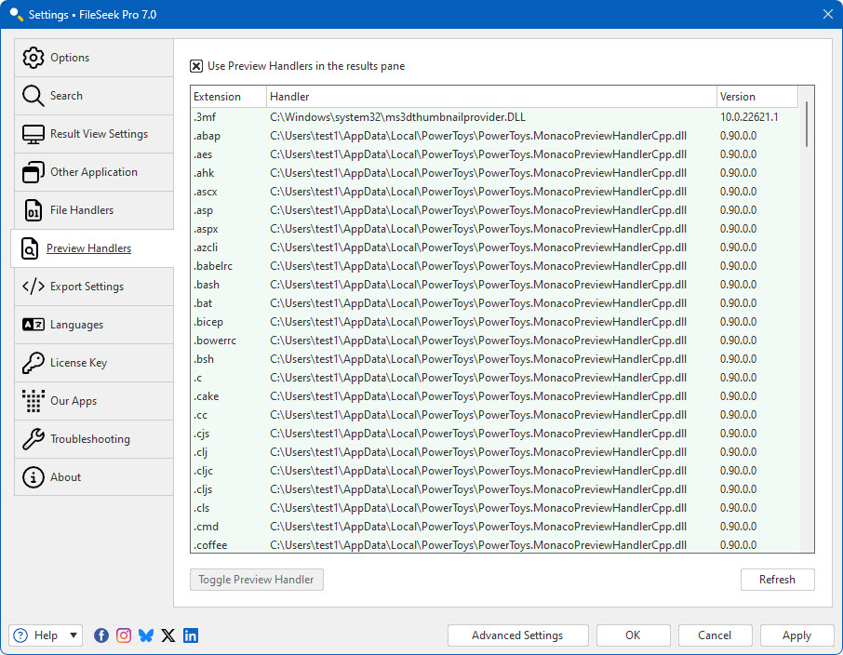Select the .cmd extension row
The height and width of the screenshot is (655, 843).
tap(495, 527)
